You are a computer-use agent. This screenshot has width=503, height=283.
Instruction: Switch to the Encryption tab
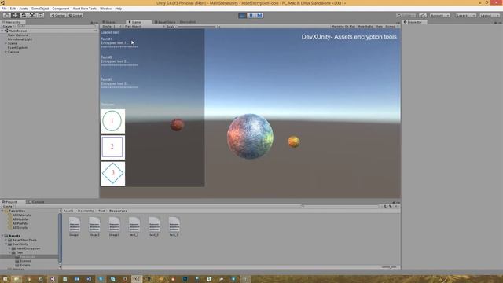tap(188, 22)
